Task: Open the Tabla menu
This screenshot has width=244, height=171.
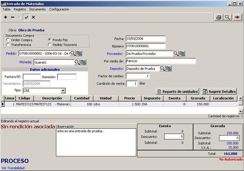Action: point(6,9)
